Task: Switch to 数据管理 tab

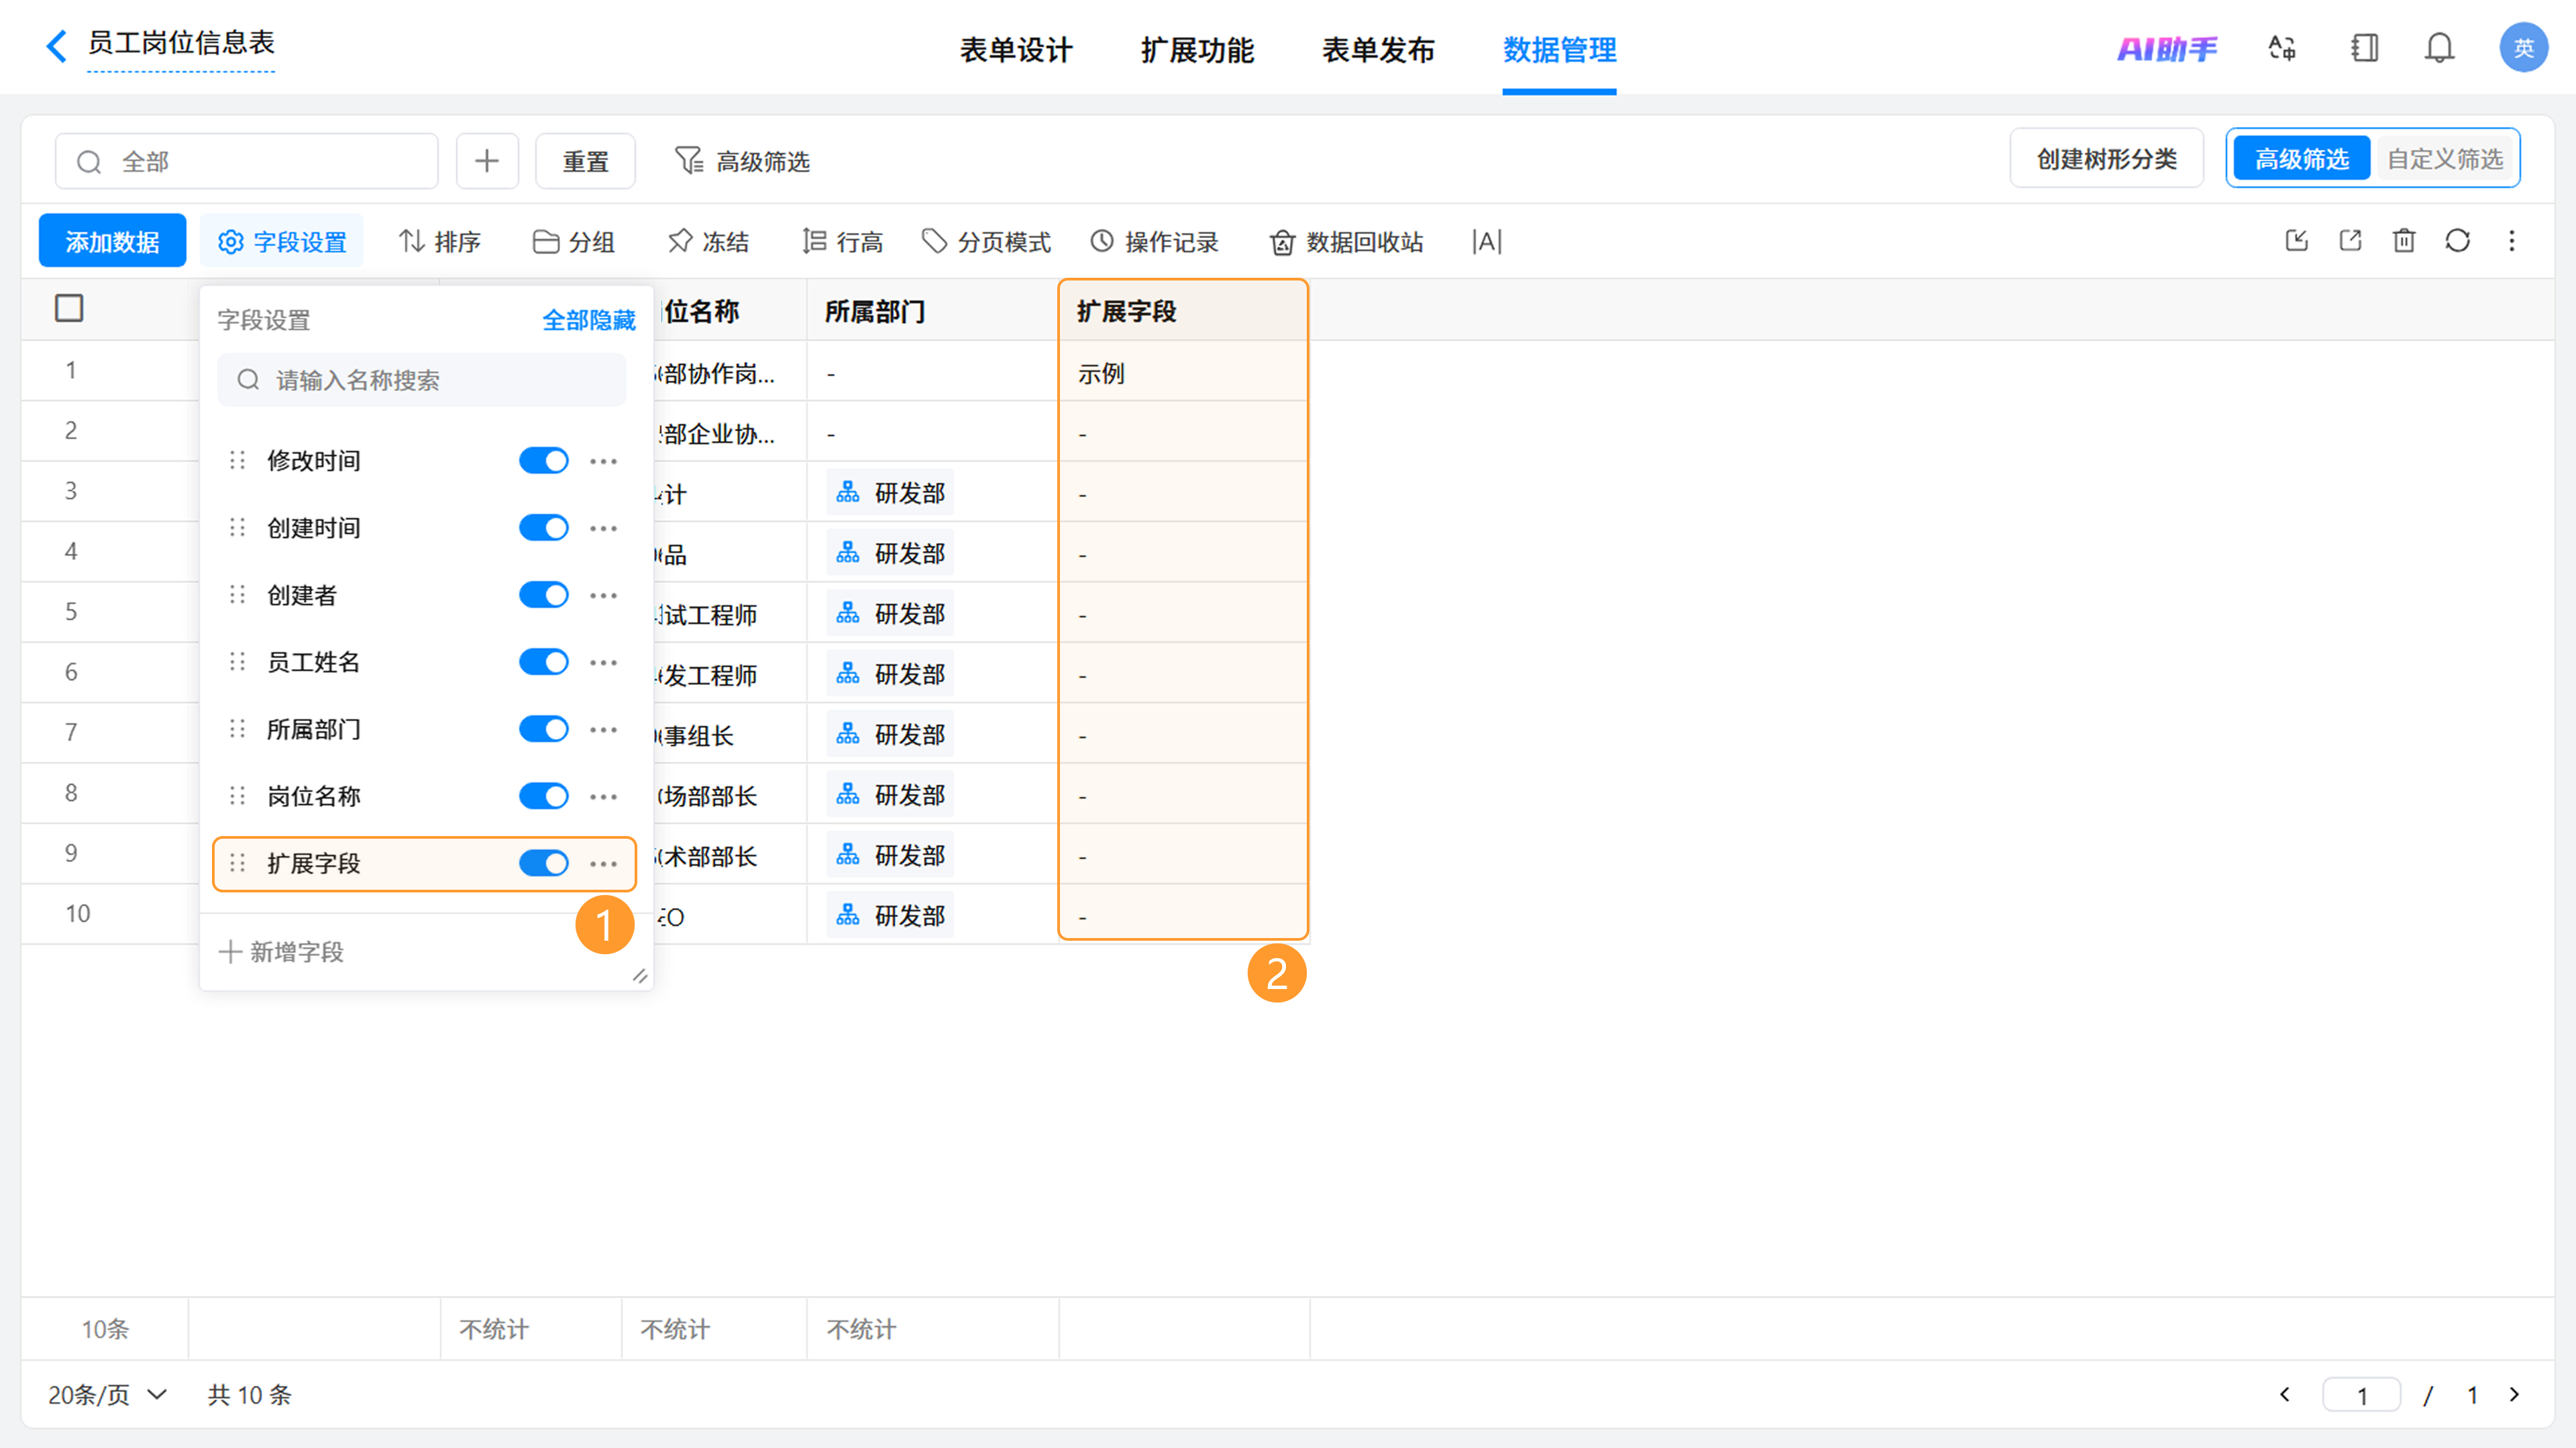Action: (1559, 50)
